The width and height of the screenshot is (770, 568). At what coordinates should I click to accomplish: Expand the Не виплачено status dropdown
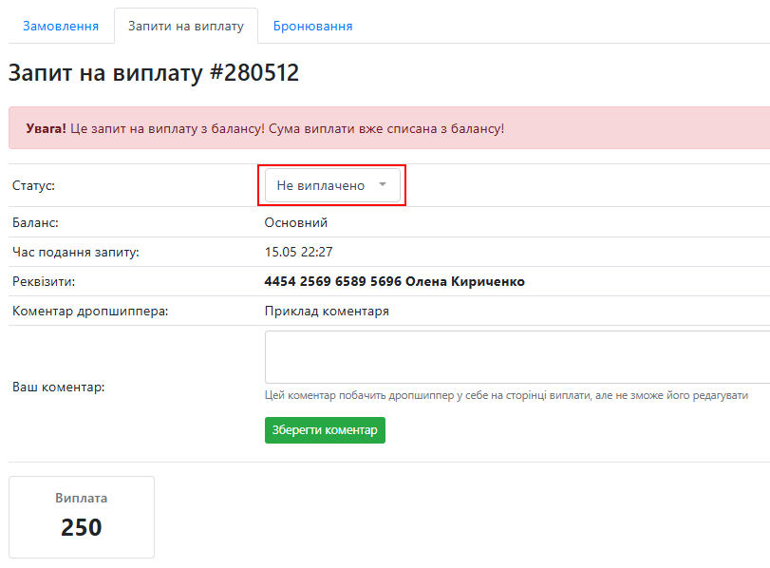click(332, 185)
